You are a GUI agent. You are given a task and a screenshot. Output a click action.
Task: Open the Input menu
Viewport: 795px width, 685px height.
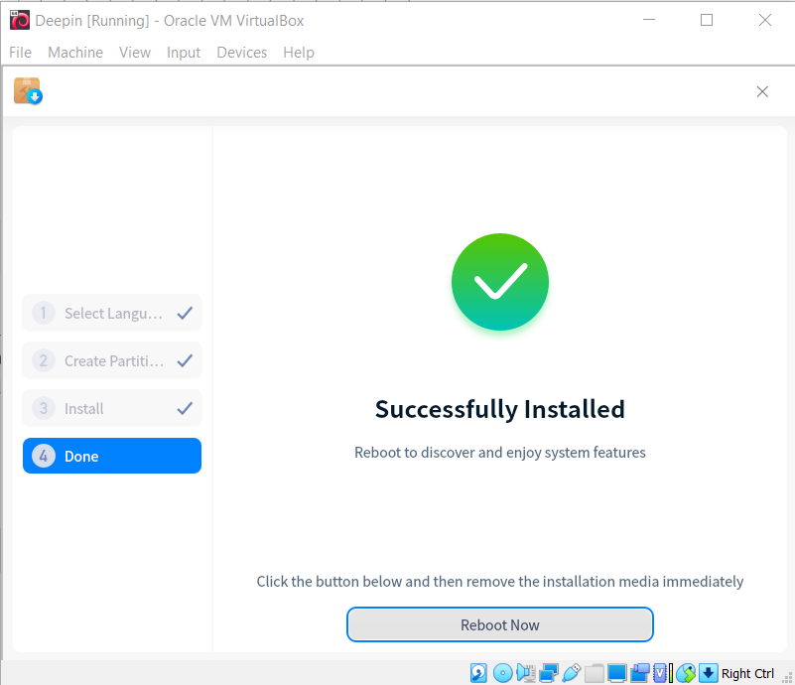coord(184,53)
